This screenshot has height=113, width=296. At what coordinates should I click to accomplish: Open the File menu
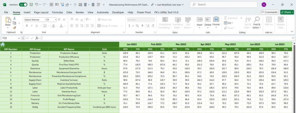6,12
